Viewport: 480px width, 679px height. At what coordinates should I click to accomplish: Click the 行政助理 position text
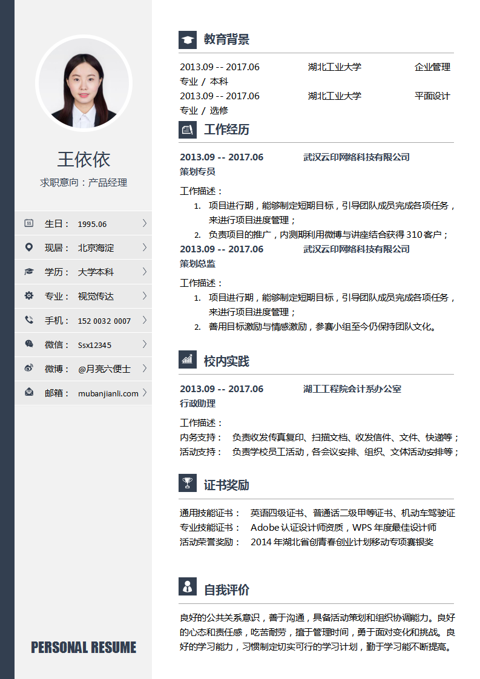pyautogui.click(x=197, y=404)
